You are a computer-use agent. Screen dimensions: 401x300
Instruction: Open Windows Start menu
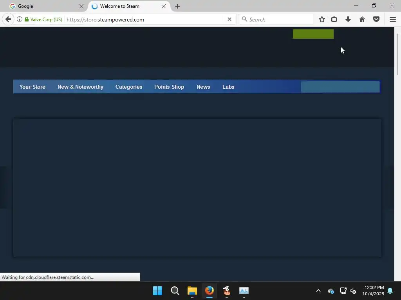click(157, 291)
